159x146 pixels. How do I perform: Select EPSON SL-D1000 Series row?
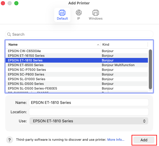tap(77, 79)
